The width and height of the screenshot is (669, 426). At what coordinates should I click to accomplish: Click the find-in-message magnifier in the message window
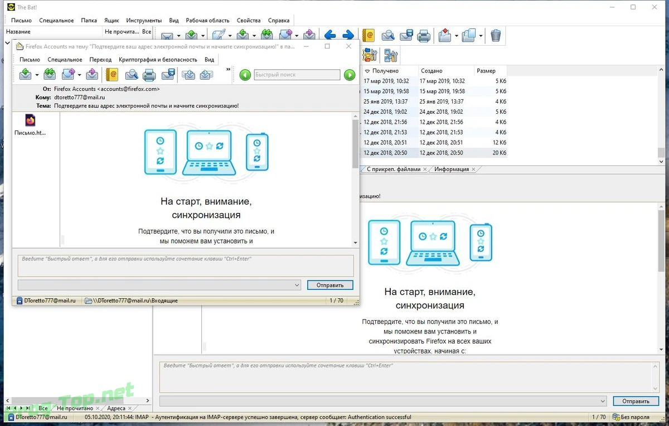pyautogui.click(x=132, y=74)
